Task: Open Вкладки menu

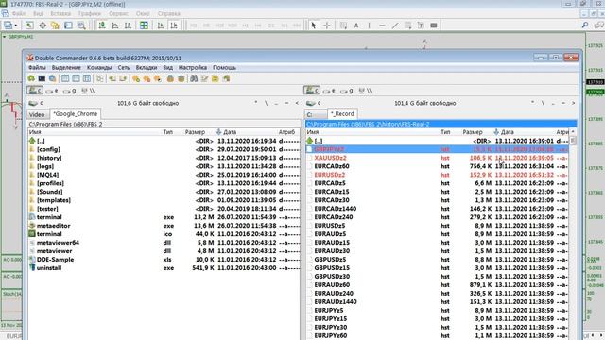Action: [x=147, y=67]
